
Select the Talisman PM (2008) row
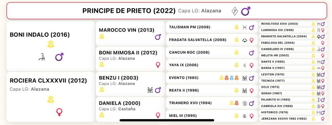click(212, 27)
